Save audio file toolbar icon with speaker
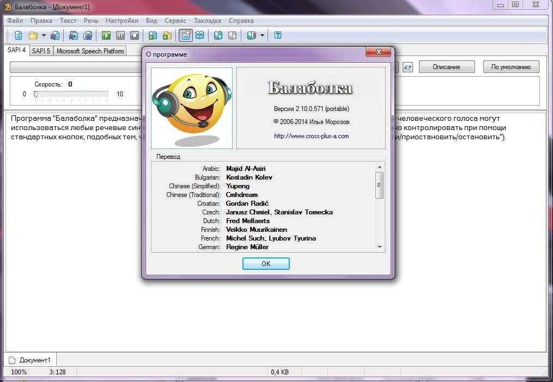Screen dimensions: 553x382 tap(74, 35)
